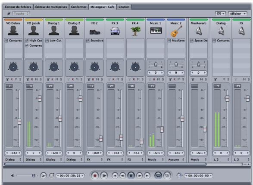
Task: Click the mixer horizontal scrollbar
Action: click(105, 164)
